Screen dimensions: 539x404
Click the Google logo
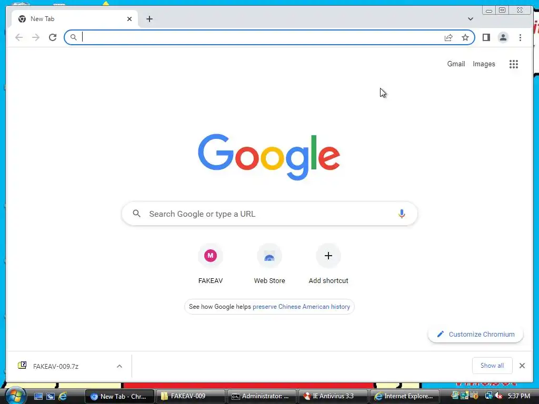(x=269, y=157)
